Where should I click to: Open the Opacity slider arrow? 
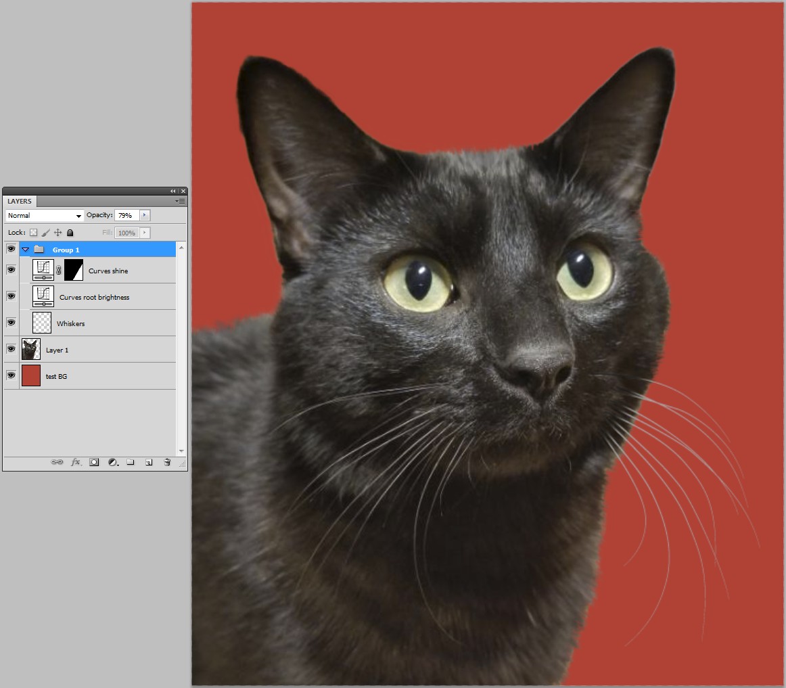[x=143, y=214]
